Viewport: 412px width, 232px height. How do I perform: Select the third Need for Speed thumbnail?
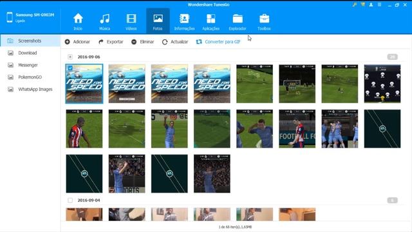169,84
